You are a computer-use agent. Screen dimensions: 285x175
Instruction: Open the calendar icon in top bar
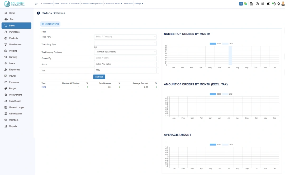click(263, 4)
